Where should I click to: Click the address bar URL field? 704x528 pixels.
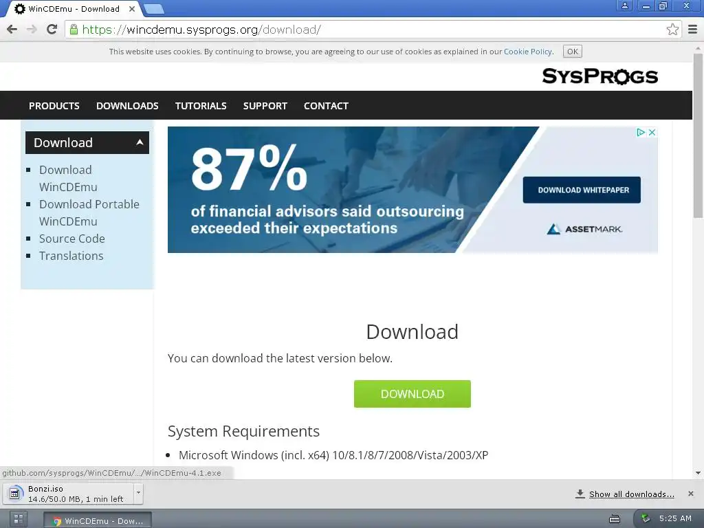(x=373, y=30)
